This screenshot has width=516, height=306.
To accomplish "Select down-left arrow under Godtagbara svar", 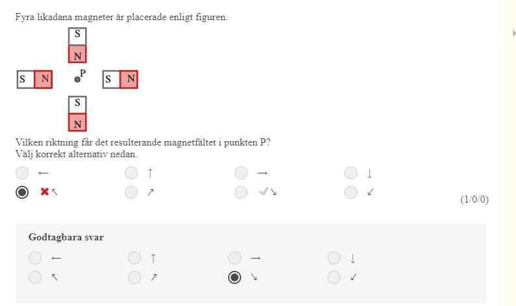I will click(x=334, y=277).
